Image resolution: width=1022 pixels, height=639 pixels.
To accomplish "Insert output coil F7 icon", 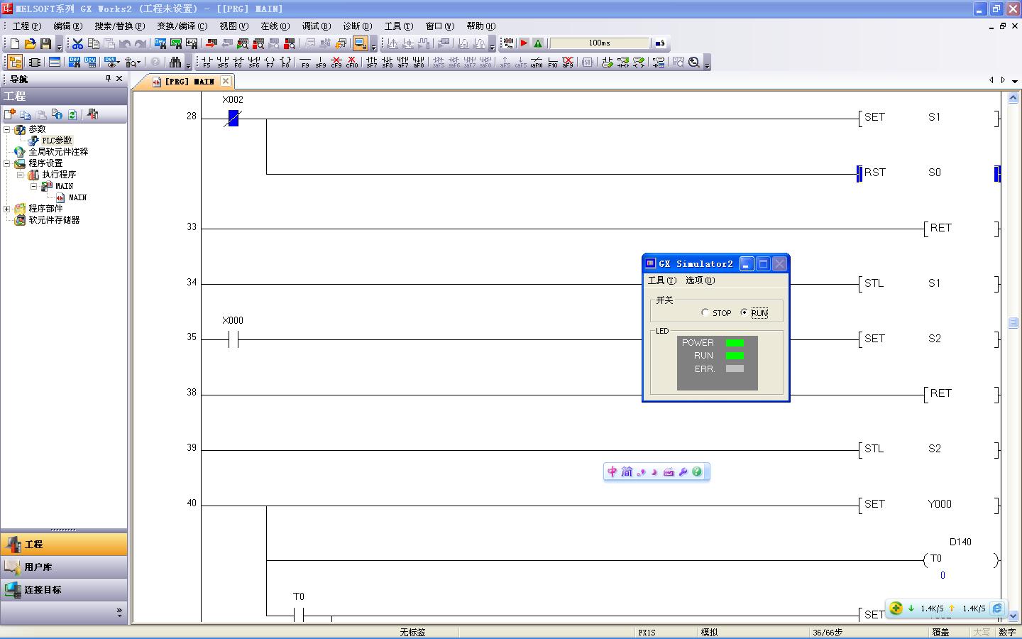I will pyautogui.click(x=270, y=62).
